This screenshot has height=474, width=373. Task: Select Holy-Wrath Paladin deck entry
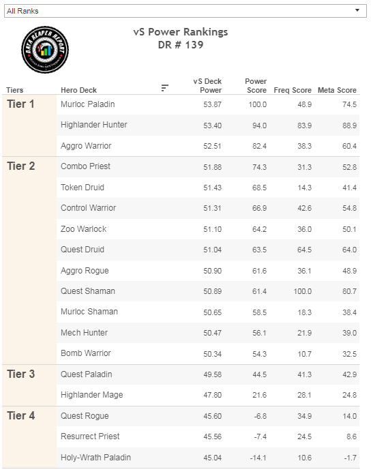click(95, 458)
